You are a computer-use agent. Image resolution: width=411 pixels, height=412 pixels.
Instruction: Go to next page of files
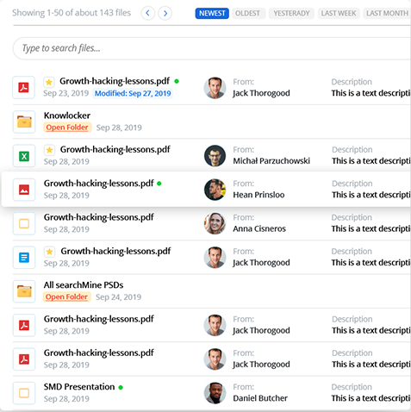(x=165, y=13)
